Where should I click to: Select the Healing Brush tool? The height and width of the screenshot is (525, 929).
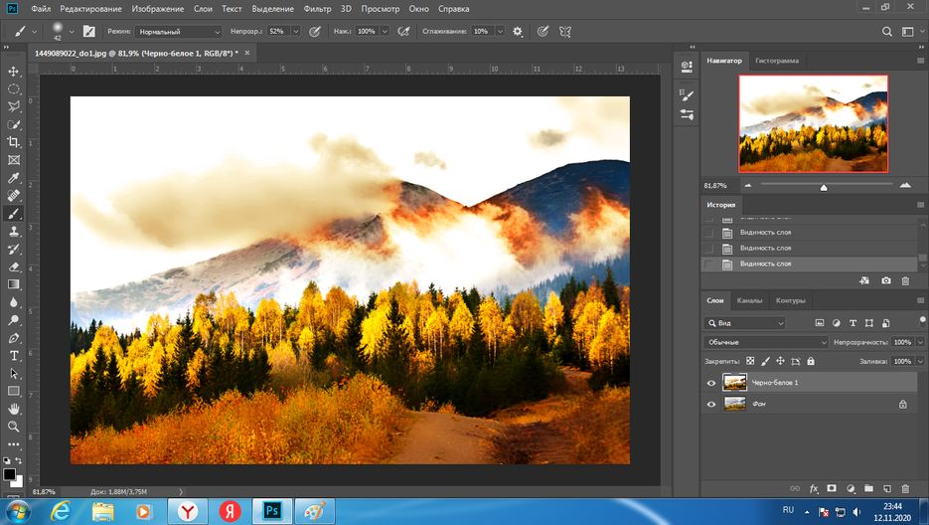13,196
